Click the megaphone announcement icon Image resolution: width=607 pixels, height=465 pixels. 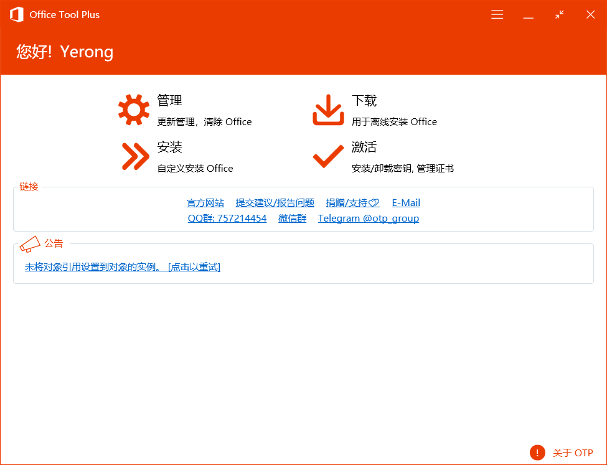[x=30, y=244]
